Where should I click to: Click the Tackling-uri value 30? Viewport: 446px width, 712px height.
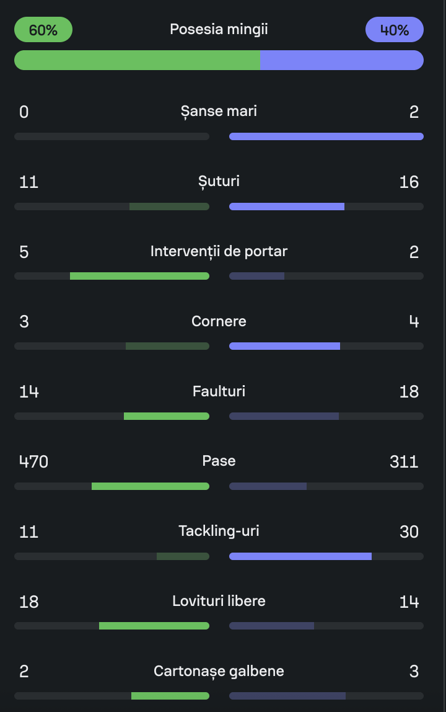409,532
